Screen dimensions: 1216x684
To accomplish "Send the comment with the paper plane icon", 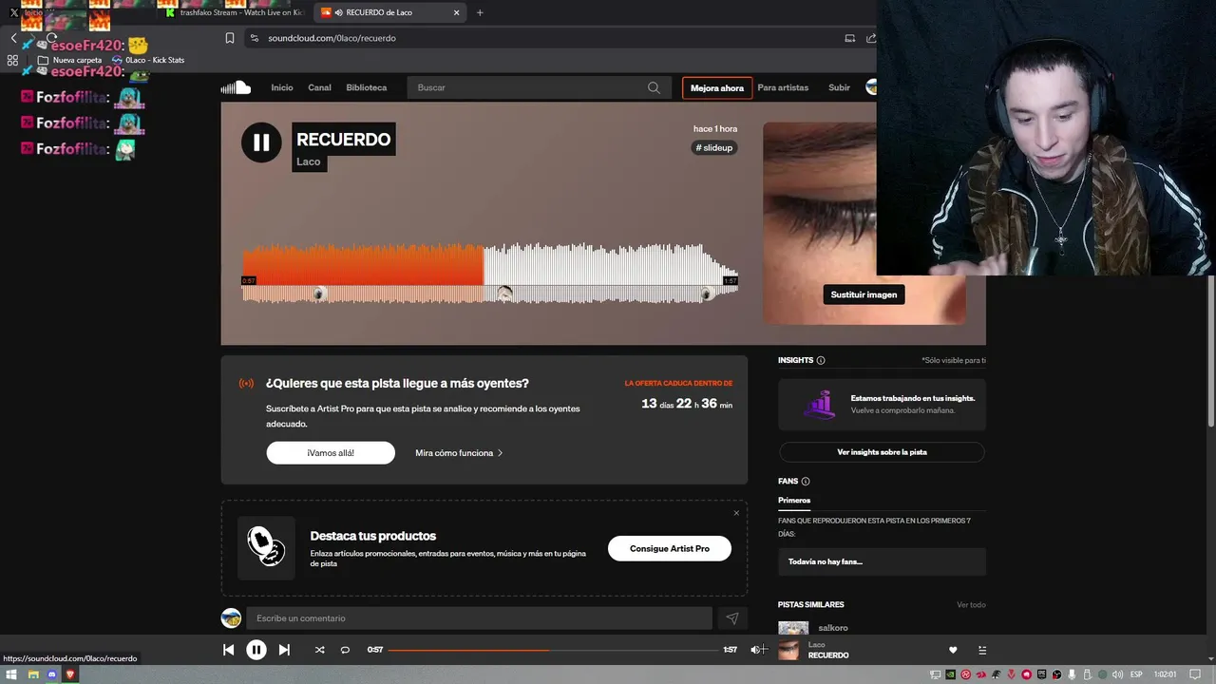I will [x=731, y=618].
